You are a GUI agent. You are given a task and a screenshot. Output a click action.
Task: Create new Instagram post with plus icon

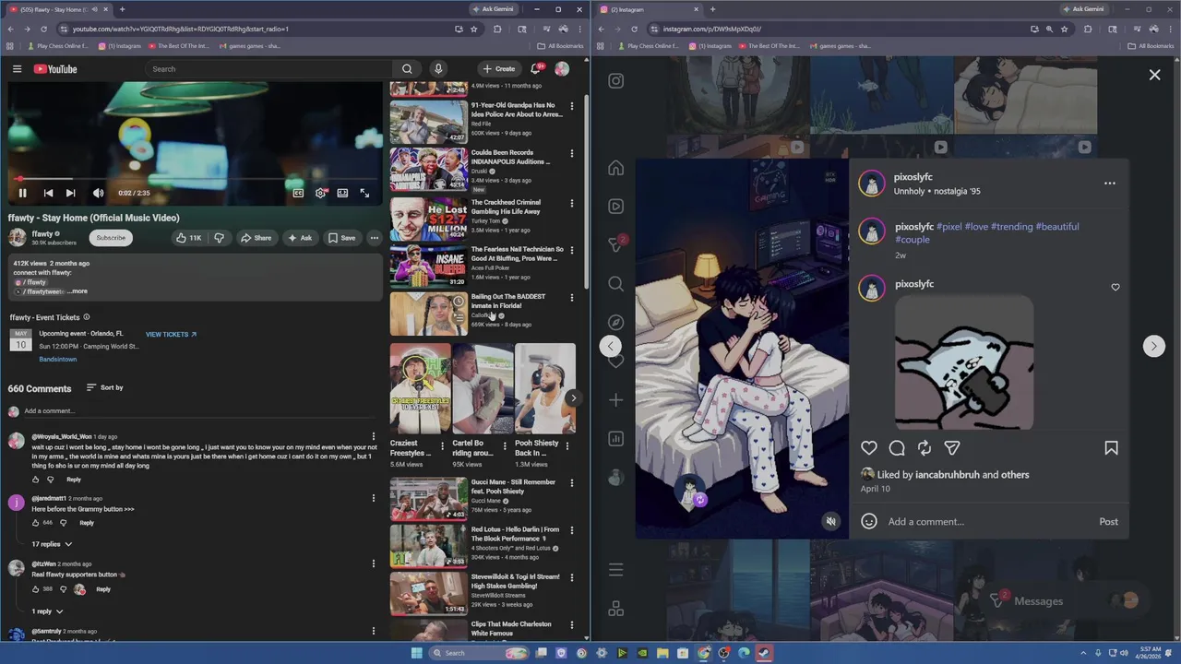616,400
